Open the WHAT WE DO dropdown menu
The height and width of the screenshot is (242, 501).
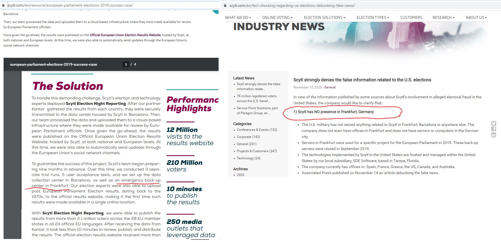point(238,18)
